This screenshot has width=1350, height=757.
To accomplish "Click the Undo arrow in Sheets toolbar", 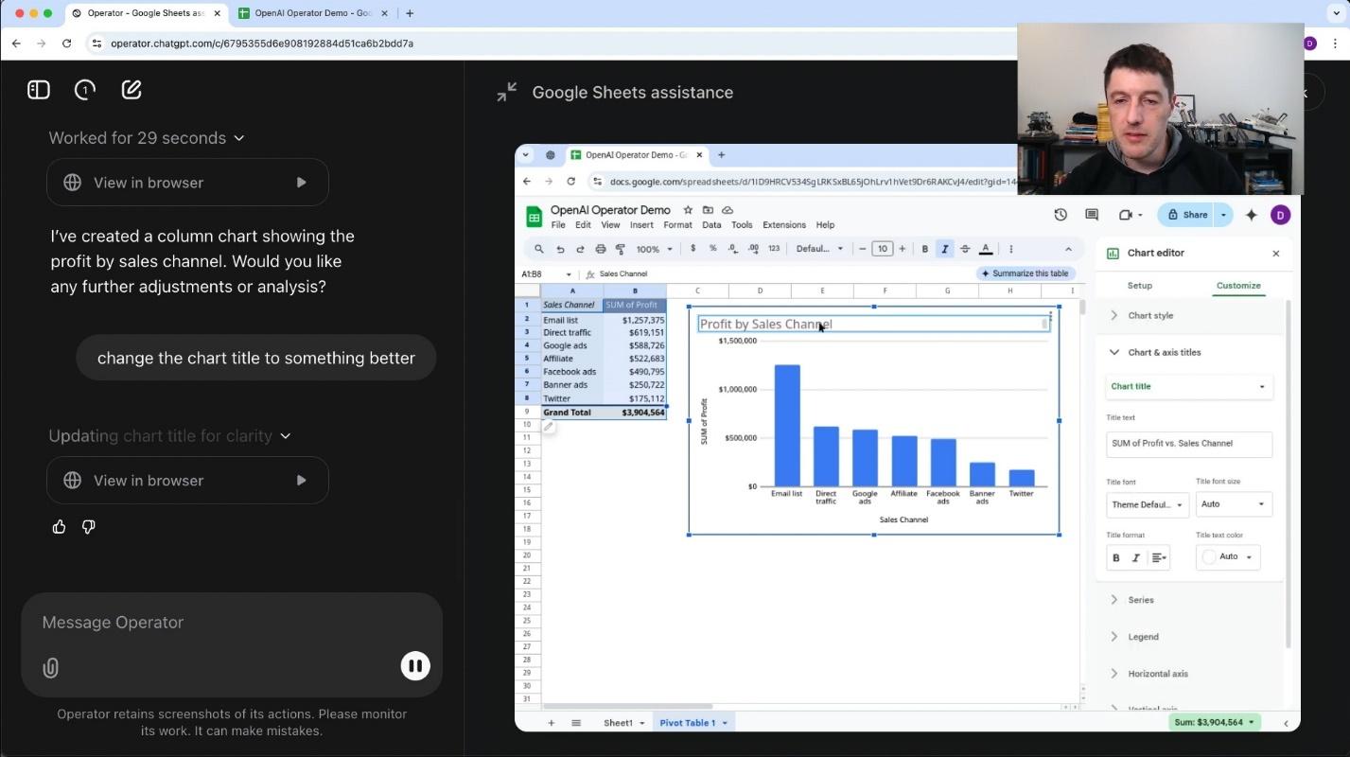I will [x=560, y=249].
